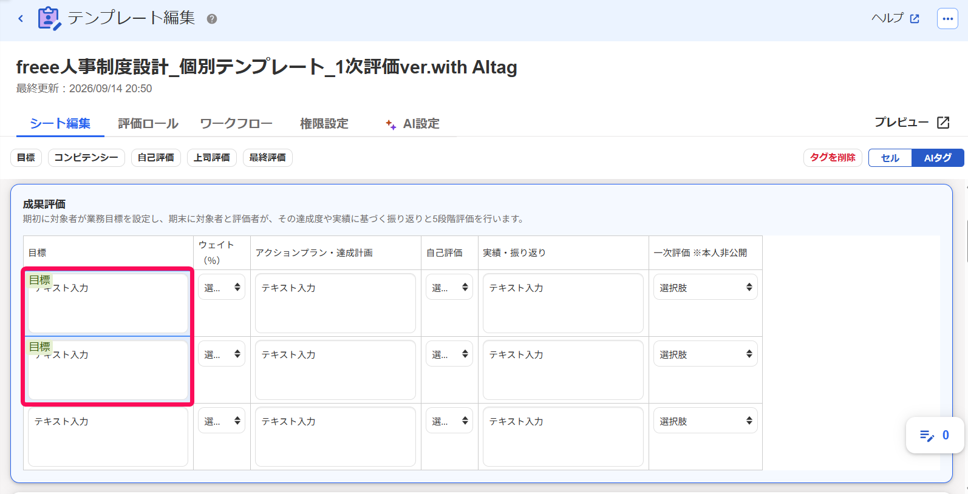Viewport: 968px width, 494px height.
Task: Open third row 自己評価 dropdown
Action: 449,421
